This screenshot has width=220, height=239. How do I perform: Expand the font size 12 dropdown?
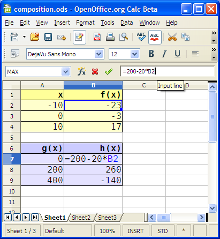point(135,54)
